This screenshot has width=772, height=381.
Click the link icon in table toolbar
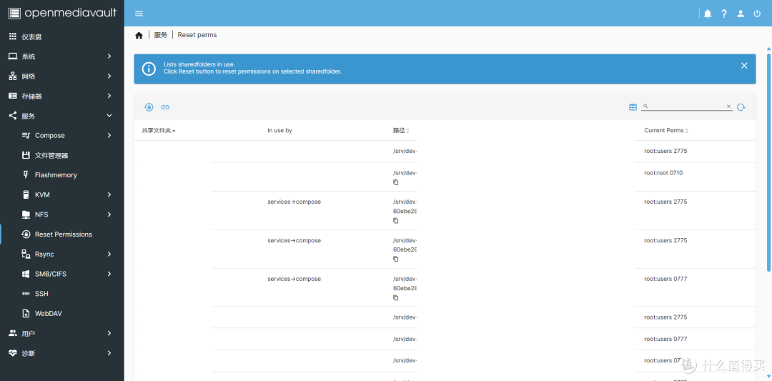pos(165,107)
